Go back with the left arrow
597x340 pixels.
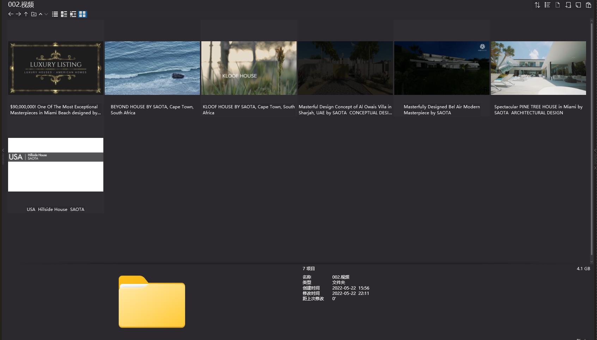click(11, 14)
